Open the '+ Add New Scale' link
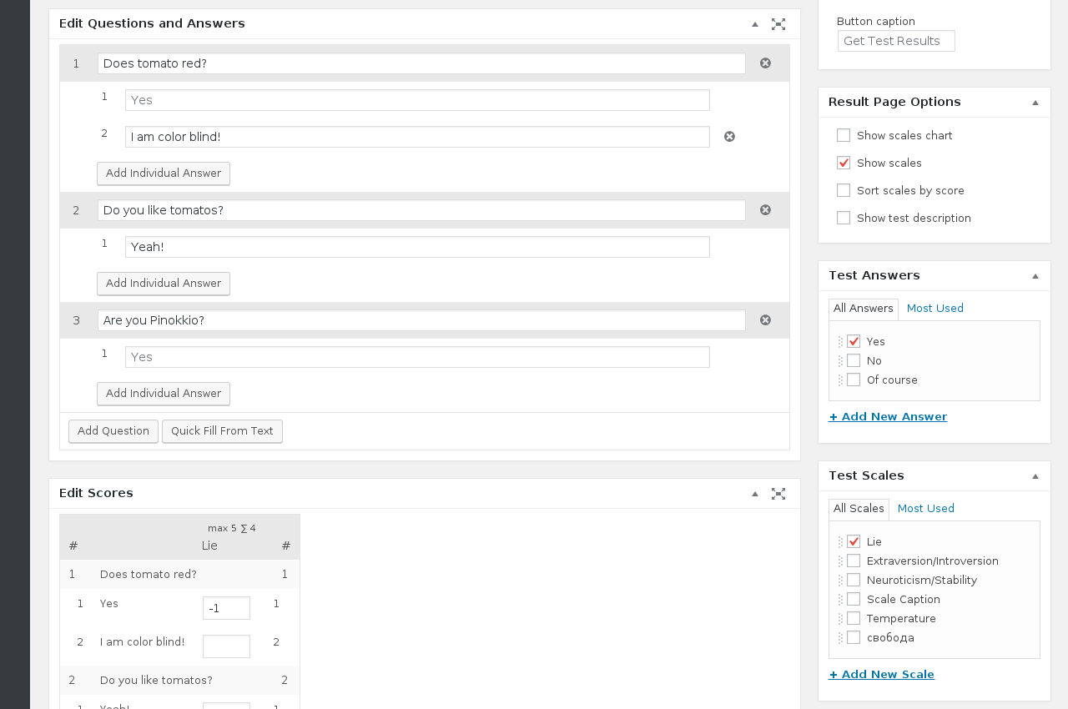 click(x=881, y=675)
